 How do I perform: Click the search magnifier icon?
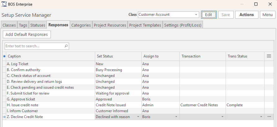point(66,46)
